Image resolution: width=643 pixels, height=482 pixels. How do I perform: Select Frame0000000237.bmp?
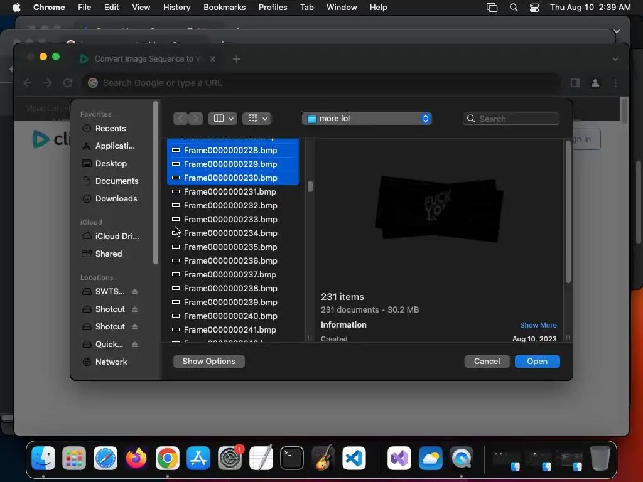pos(232,275)
